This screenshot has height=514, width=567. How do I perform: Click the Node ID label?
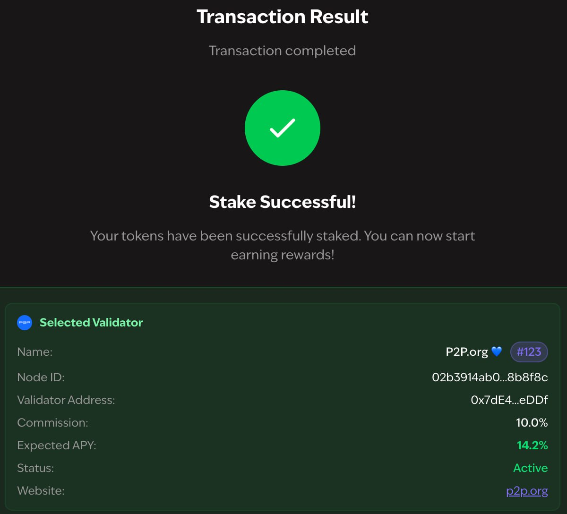41,377
